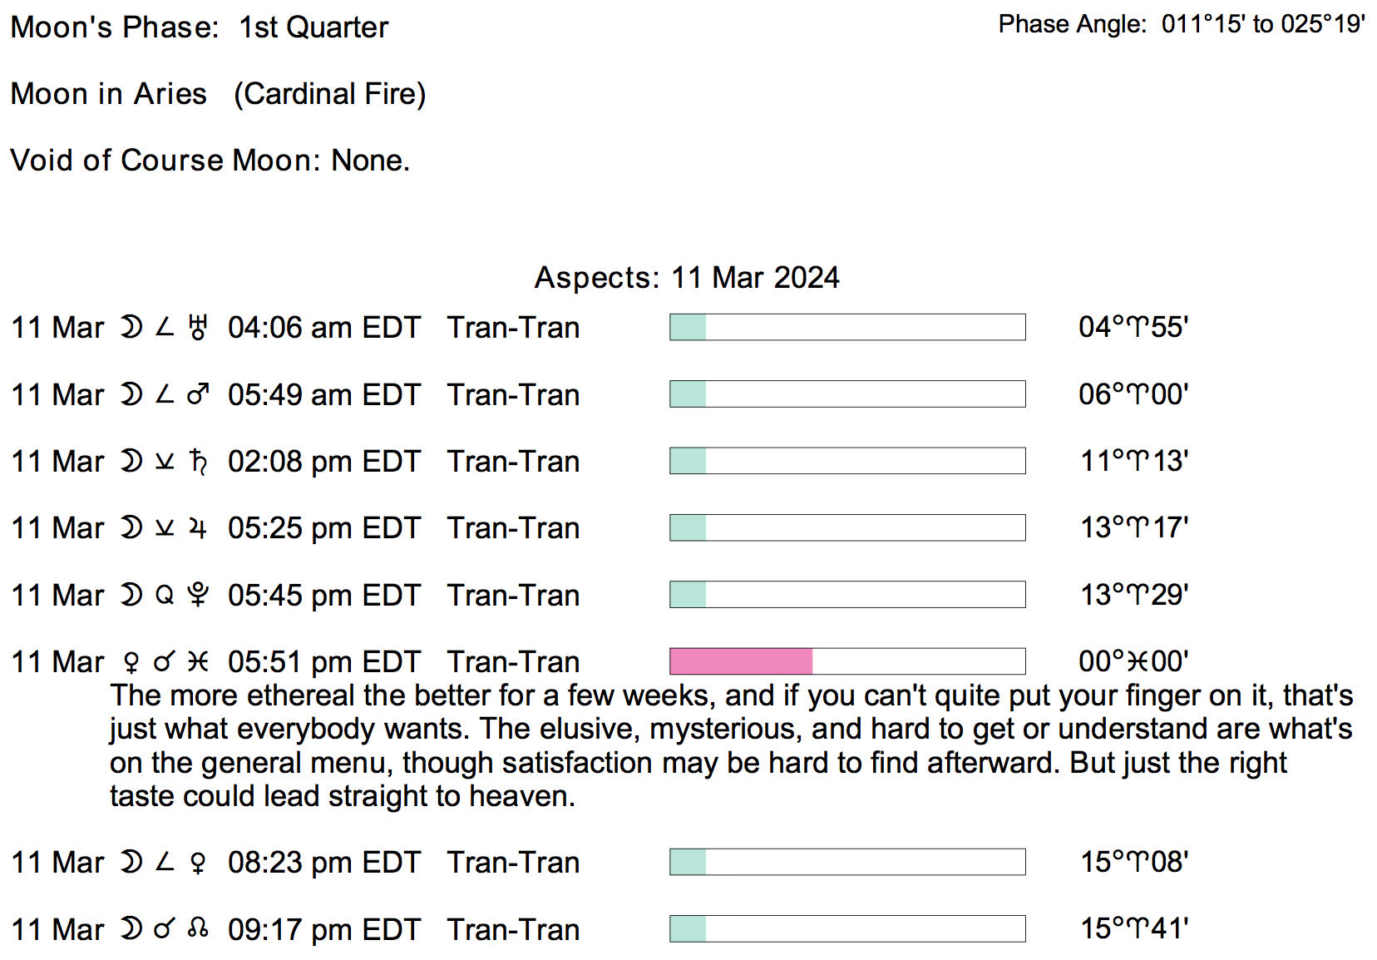Screen dimensions: 1377x960
Task: Click the strength bar of the 04:06 am aspect
Action: (846, 327)
